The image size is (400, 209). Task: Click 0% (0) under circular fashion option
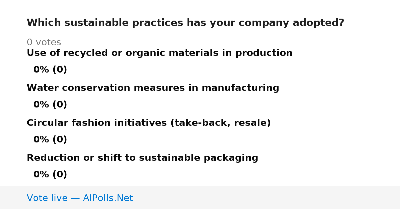coord(50,140)
